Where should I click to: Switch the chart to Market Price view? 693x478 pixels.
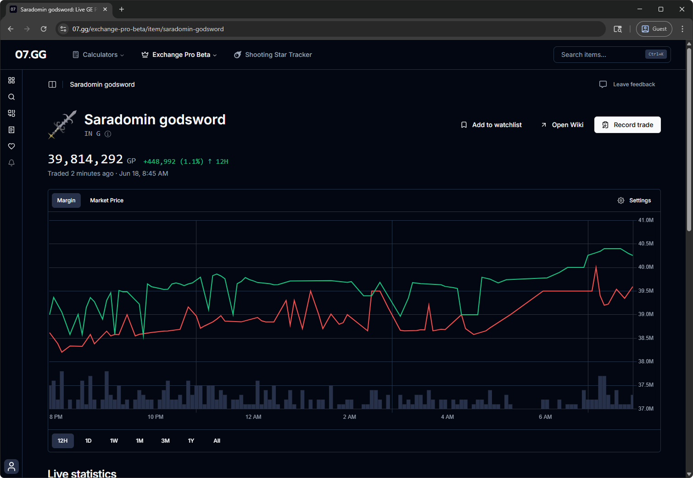point(106,200)
